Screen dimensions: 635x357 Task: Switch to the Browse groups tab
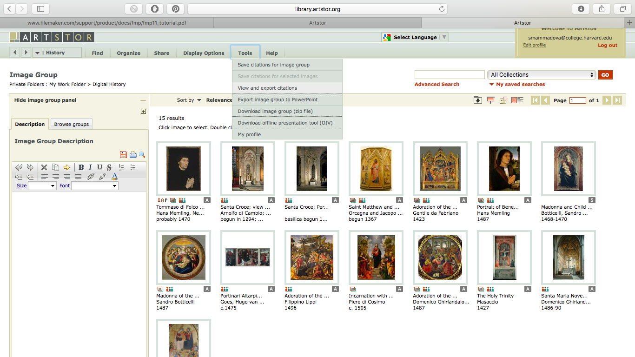(72, 124)
